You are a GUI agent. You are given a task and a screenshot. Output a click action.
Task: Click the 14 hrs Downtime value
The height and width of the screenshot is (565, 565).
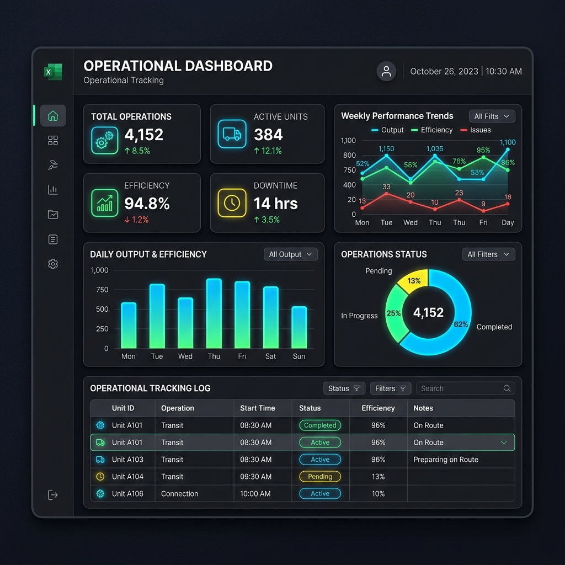coord(276,204)
